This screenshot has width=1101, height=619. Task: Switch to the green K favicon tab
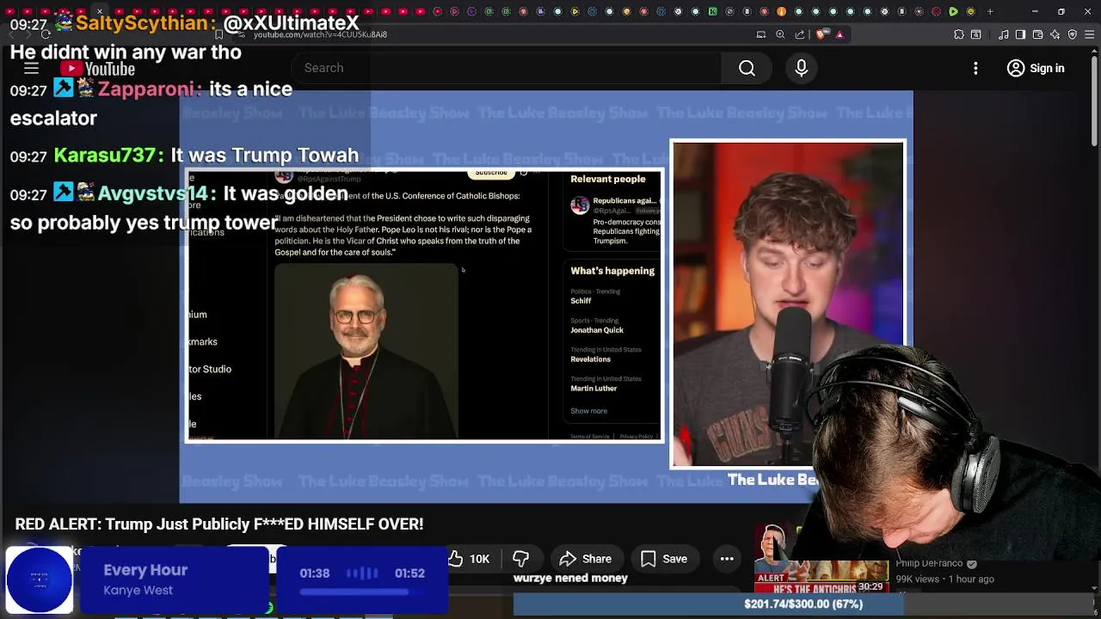pos(712,12)
